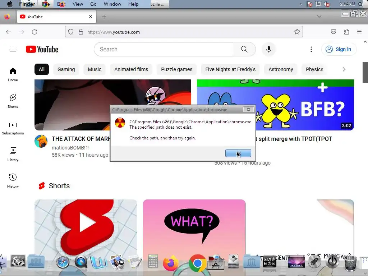Click the page vertical scrollbar thumb
Image resolution: width=368 pixels, height=276 pixels.
click(365, 73)
